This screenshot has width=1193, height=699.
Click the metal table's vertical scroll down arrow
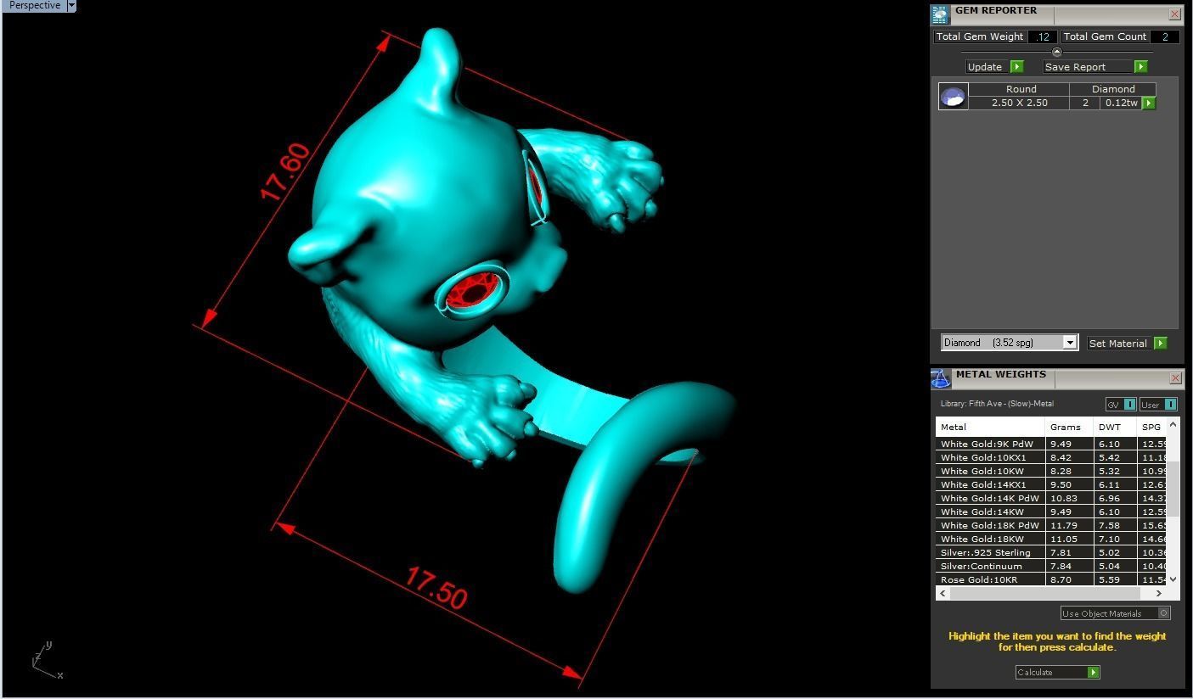(x=1173, y=579)
